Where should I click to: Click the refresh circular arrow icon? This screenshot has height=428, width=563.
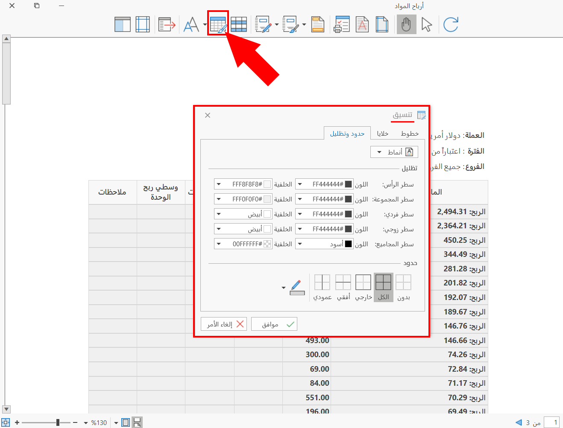coord(451,24)
